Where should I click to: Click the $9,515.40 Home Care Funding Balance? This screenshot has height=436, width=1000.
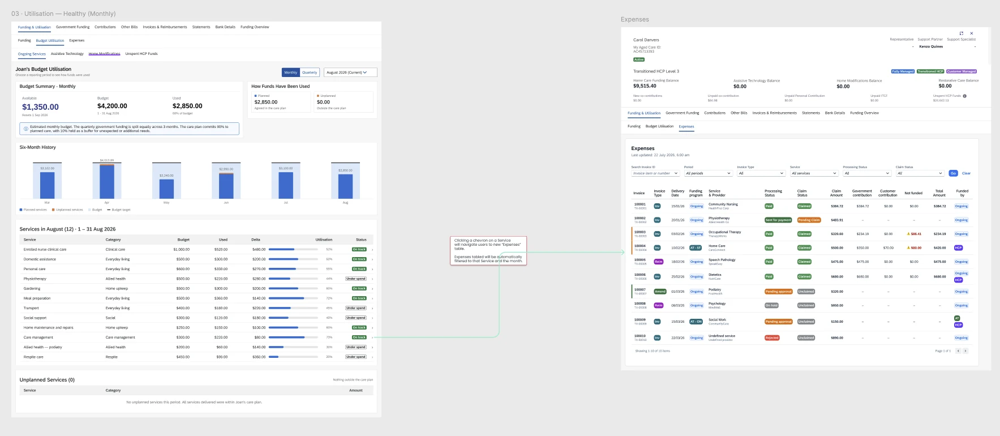tap(645, 86)
